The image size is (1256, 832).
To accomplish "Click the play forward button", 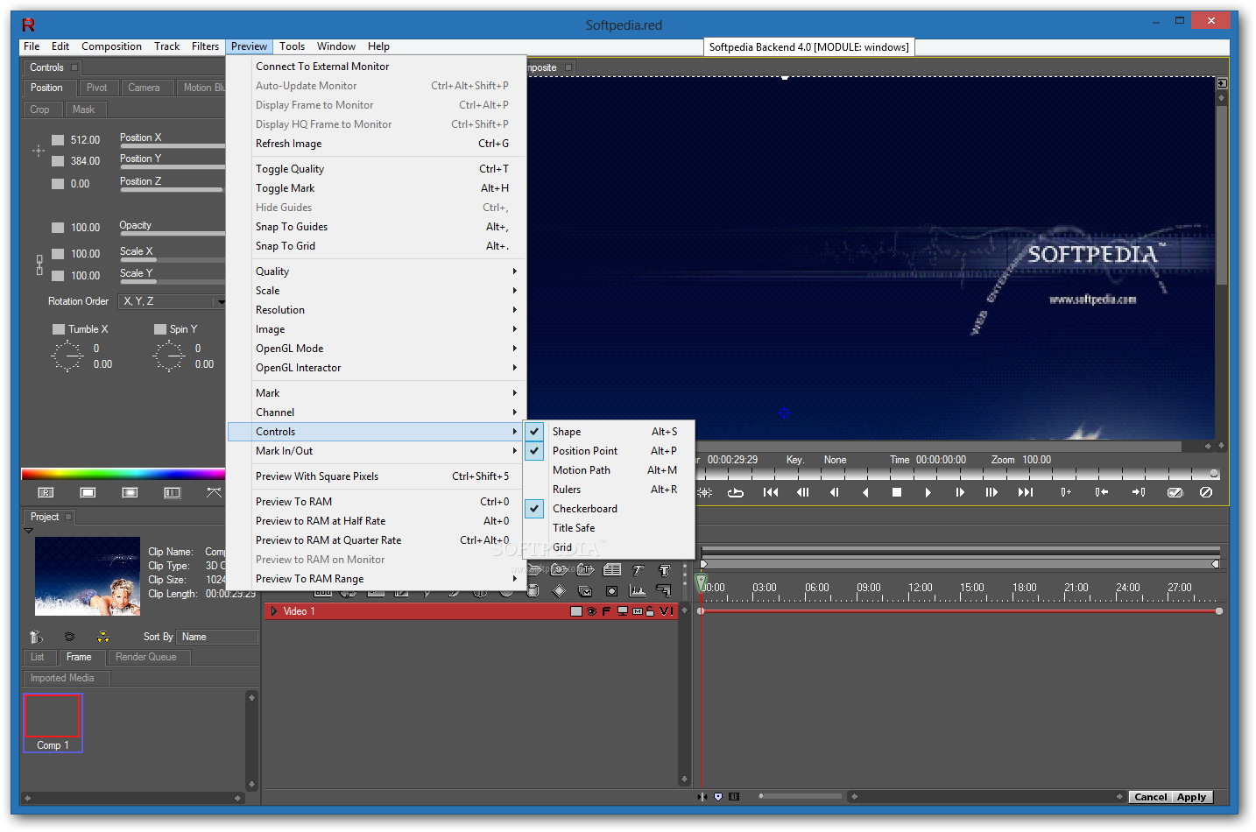I will coord(928,492).
